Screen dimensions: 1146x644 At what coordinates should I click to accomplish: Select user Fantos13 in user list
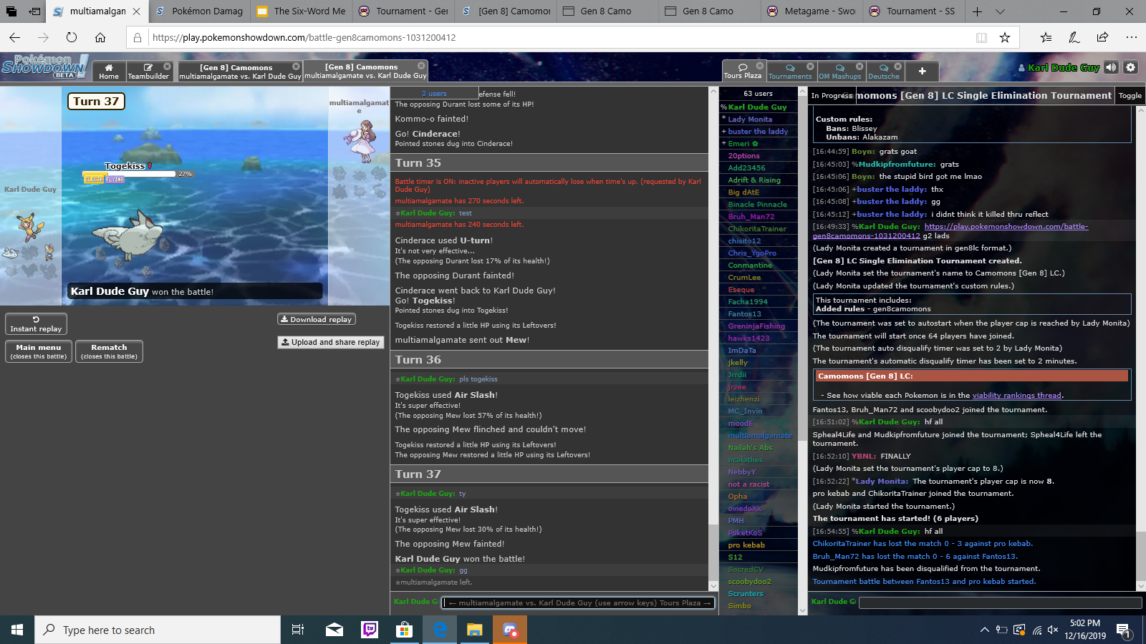744,313
